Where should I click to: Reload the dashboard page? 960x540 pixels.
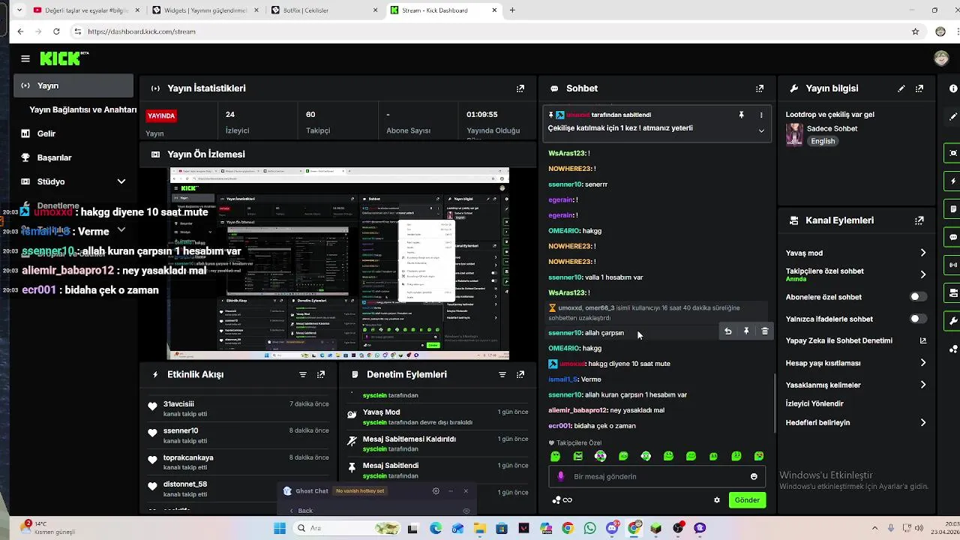coord(56,31)
